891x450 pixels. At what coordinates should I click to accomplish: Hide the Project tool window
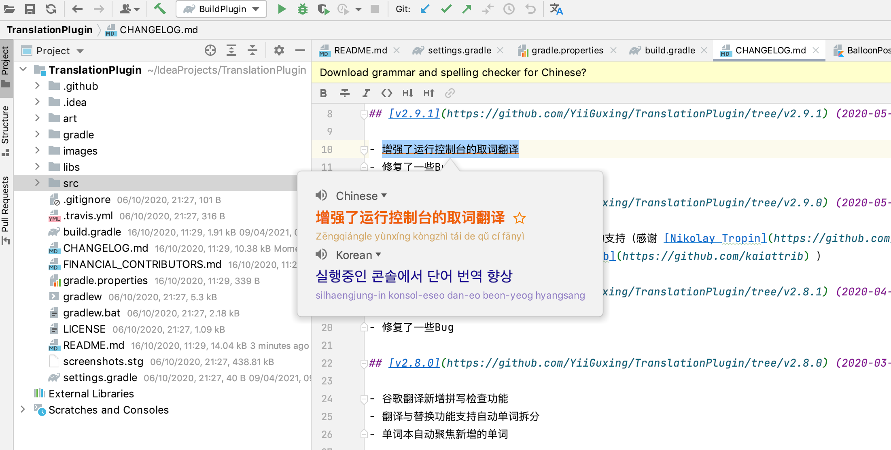click(300, 50)
